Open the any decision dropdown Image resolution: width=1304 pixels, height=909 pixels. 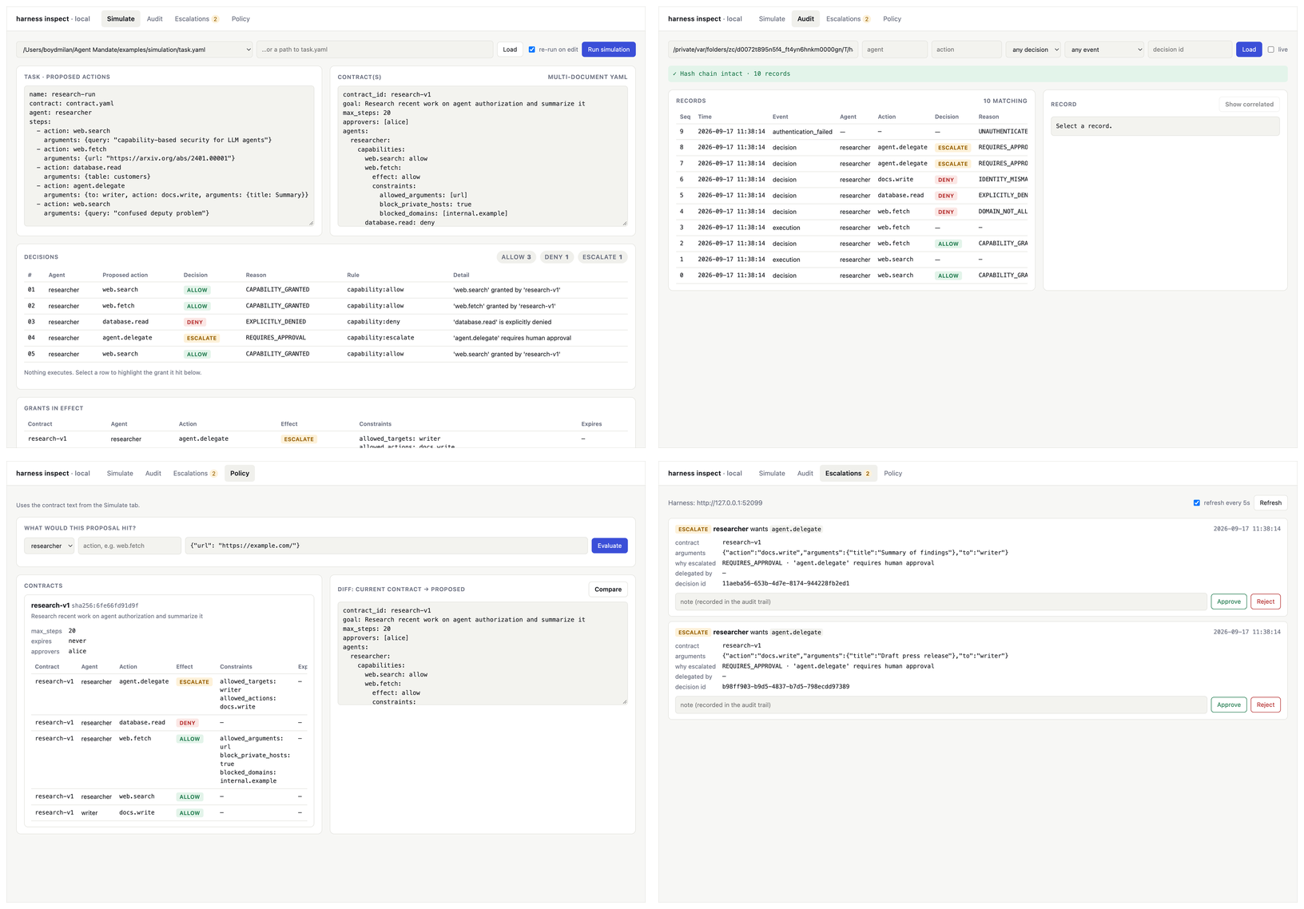click(1033, 50)
